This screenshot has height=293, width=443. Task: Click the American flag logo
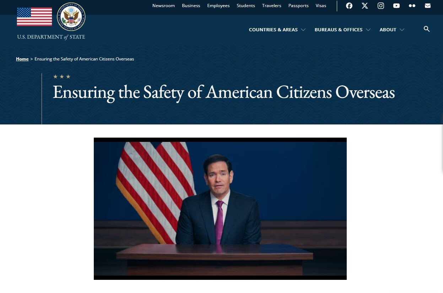click(34, 17)
